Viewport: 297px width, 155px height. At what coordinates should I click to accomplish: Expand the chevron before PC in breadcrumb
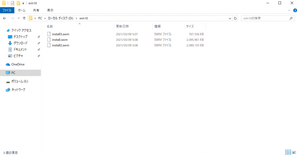tap(35, 18)
